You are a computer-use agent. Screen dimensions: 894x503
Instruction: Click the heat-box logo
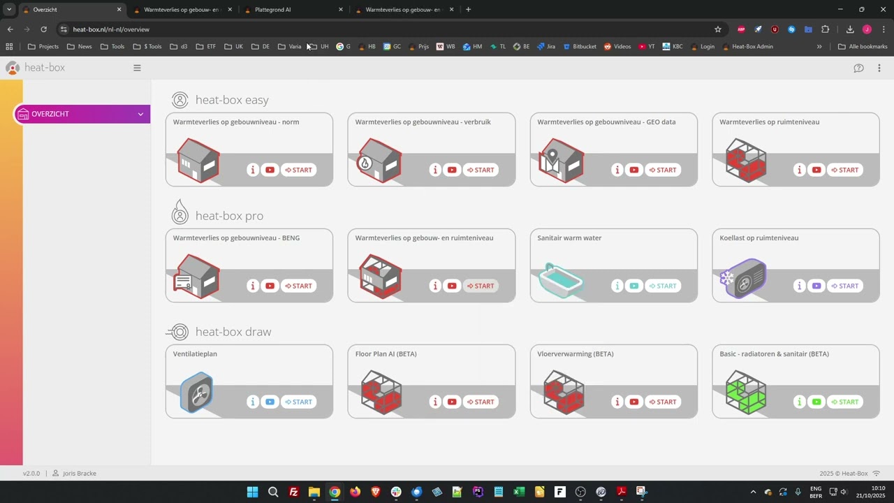click(x=35, y=68)
